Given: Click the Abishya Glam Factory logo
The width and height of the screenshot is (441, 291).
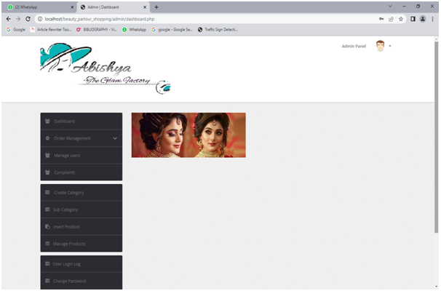Looking at the screenshot, I should 106,68.
